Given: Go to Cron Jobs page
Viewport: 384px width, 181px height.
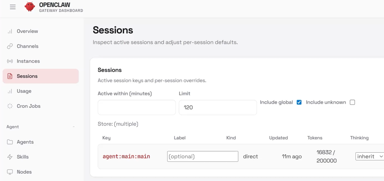Looking at the screenshot, I should (x=28, y=106).
